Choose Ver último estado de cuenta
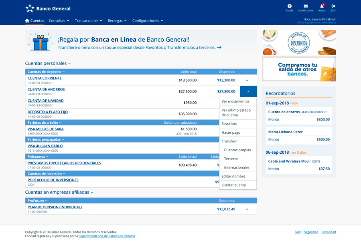The image size is (361, 243). (x=238, y=112)
